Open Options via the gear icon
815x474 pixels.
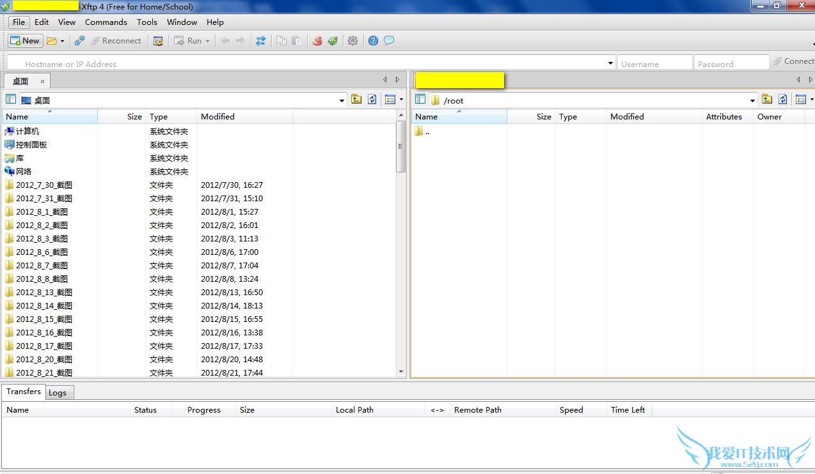click(x=352, y=41)
